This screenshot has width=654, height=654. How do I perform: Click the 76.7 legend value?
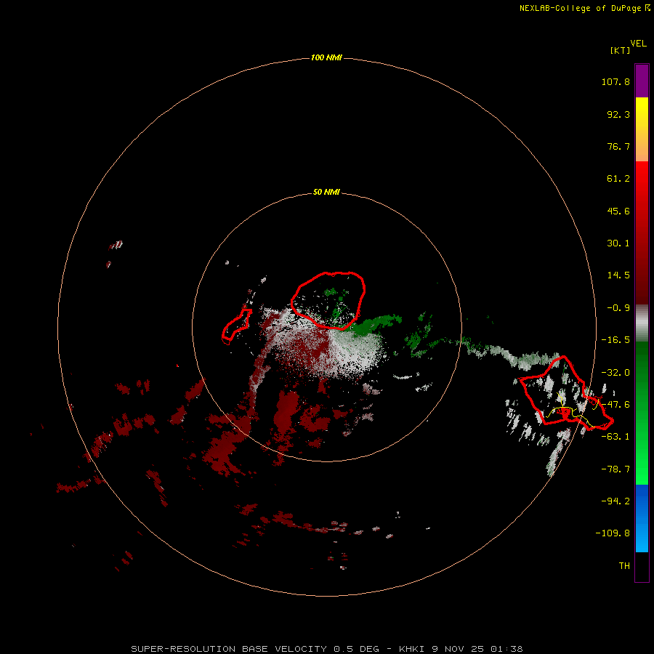click(618, 146)
